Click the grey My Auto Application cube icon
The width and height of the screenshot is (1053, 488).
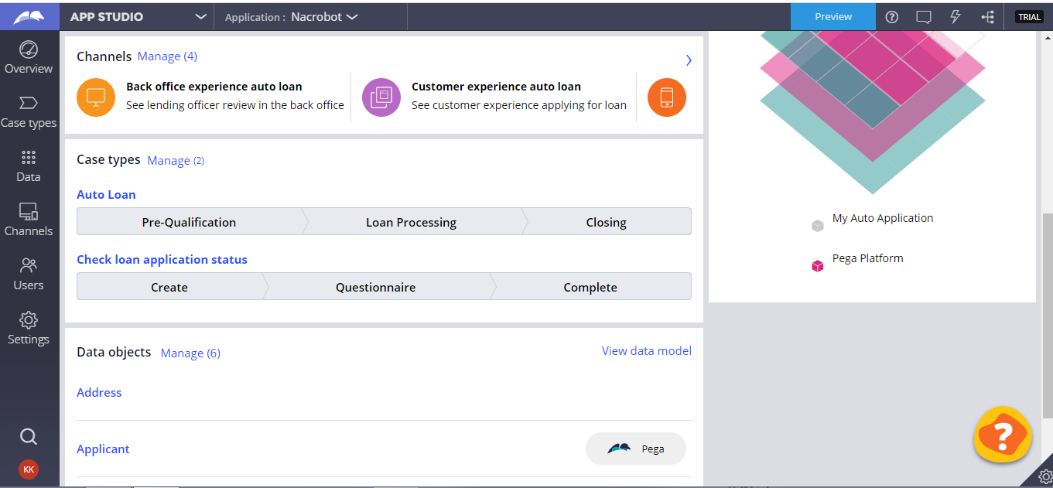point(818,226)
